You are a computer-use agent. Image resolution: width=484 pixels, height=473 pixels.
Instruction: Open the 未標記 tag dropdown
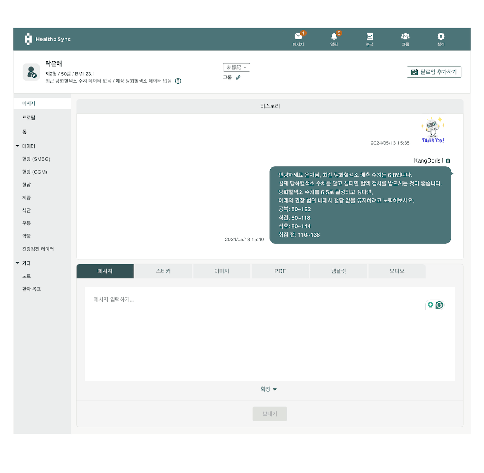click(236, 67)
